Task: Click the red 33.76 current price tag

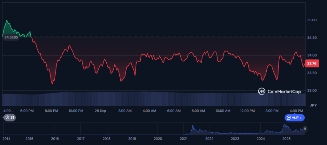Action: (x=311, y=64)
